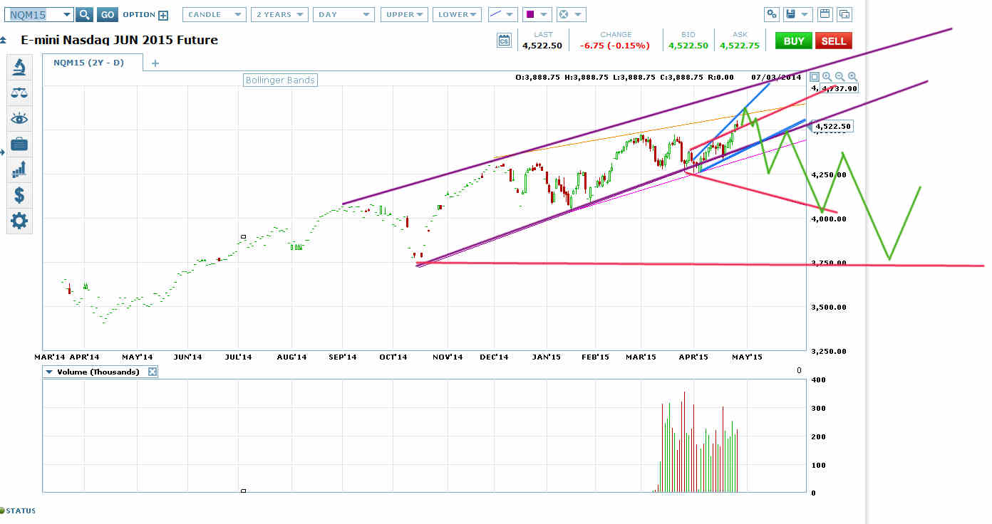Click the STATUS indicator at bottom left
Viewport: 992px width, 524px height.
(x=19, y=510)
